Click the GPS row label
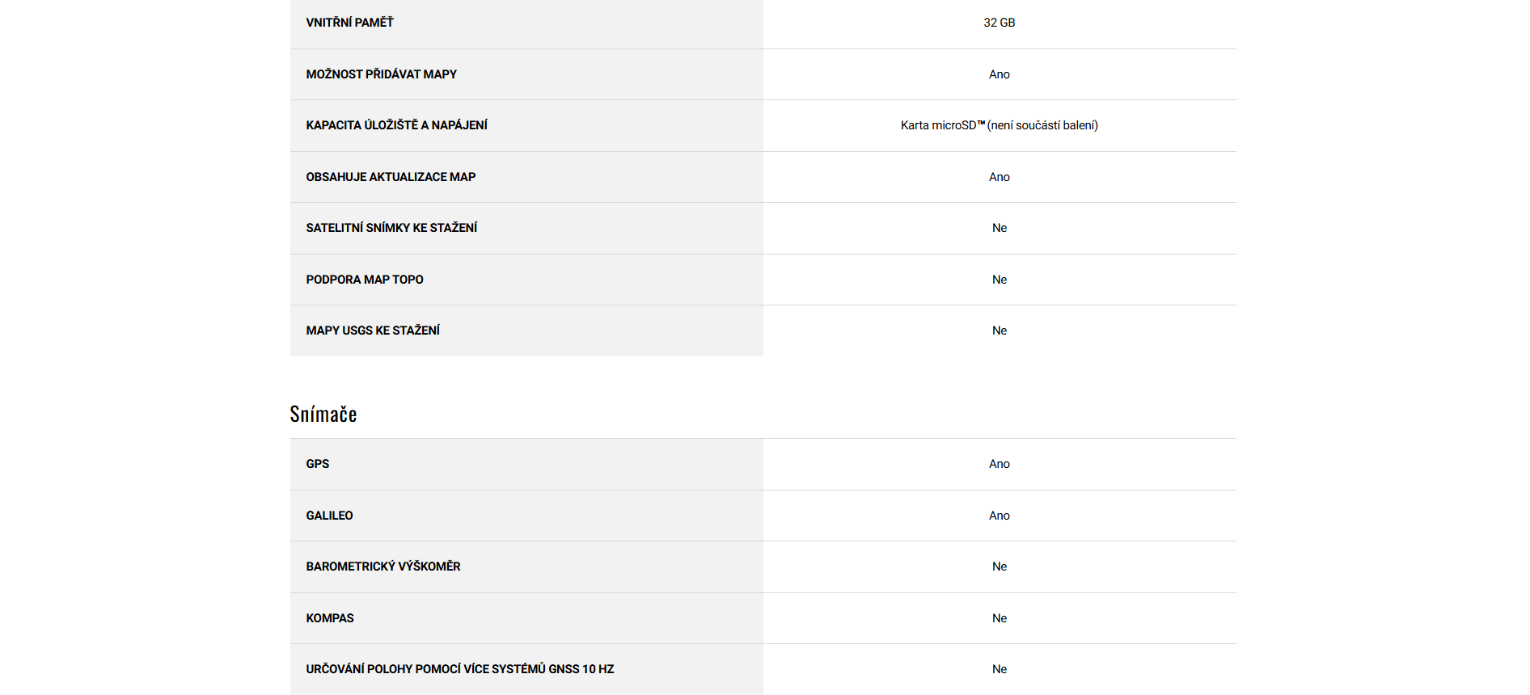This screenshot has height=695, width=1530. click(x=318, y=464)
